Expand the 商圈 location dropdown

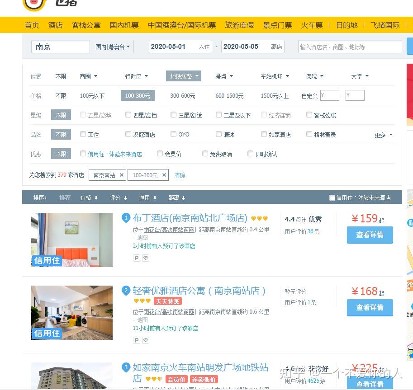(x=89, y=76)
